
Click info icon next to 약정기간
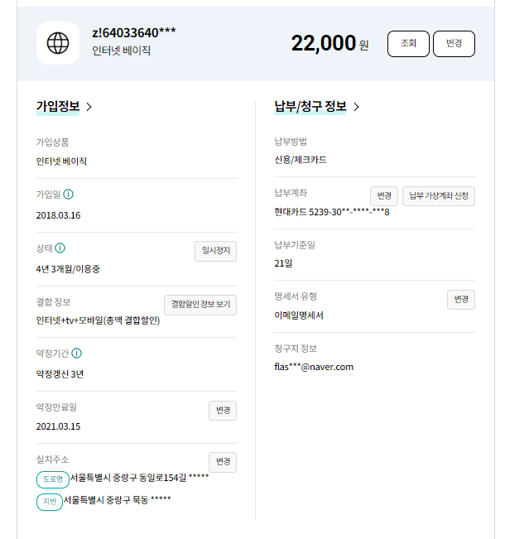pyautogui.click(x=77, y=353)
